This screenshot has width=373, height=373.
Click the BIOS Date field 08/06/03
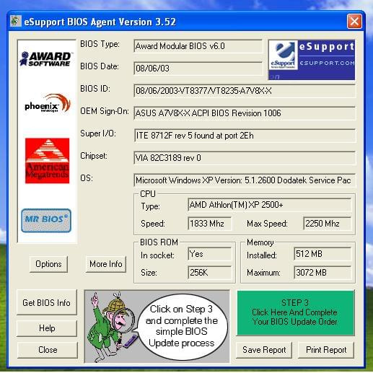pos(198,69)
